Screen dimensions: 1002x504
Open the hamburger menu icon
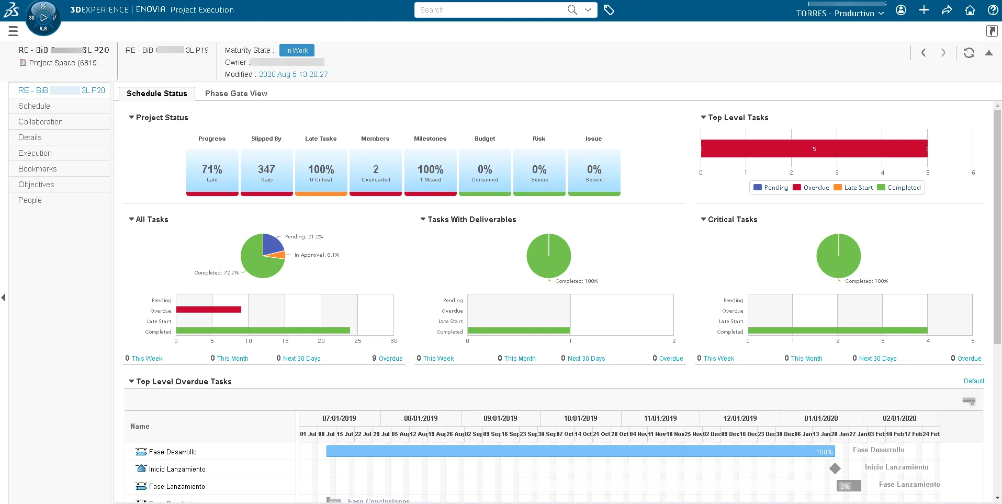13,31
